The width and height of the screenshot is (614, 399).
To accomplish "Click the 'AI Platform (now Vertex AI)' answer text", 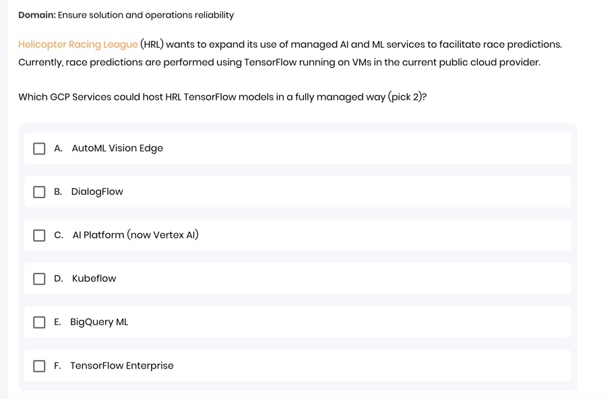I will [x=135, y=235].
